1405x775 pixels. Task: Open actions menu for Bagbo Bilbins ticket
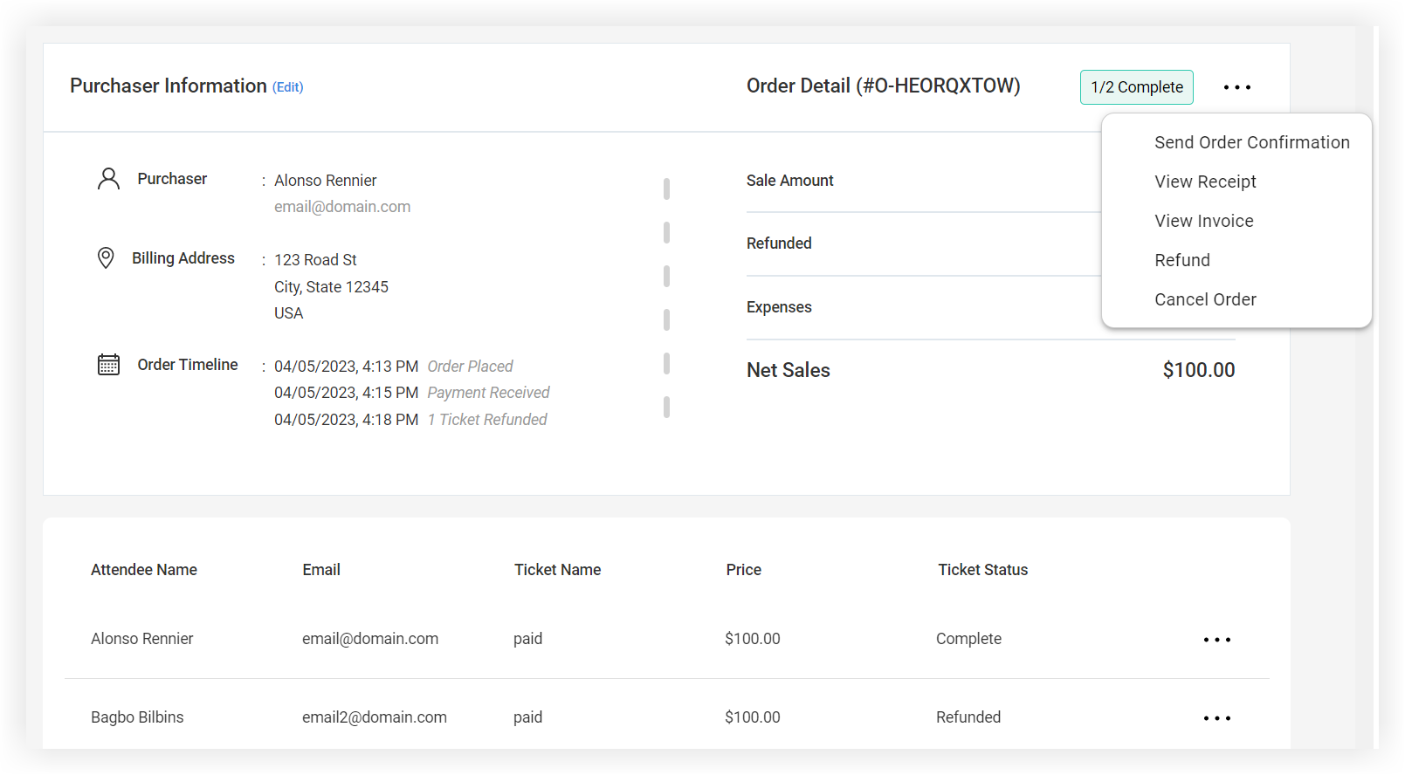pos(1216,718)
